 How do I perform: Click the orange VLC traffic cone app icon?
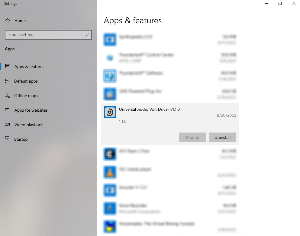110,172
